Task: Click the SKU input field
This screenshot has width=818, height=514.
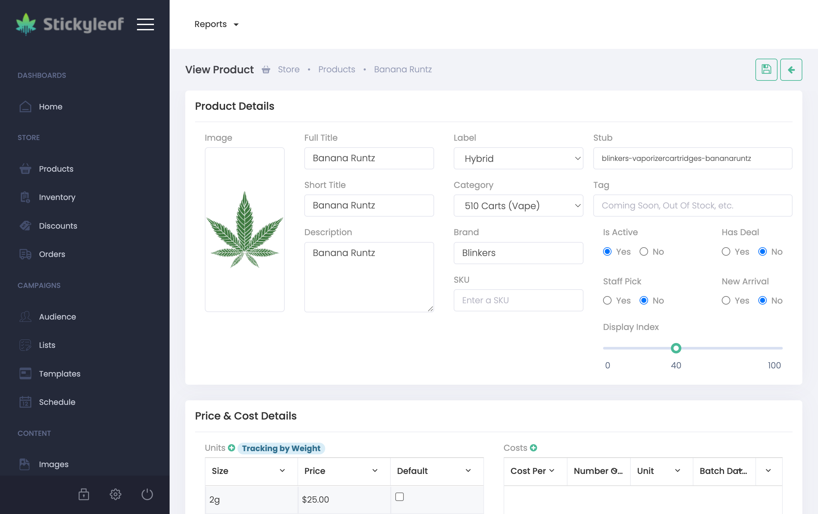Action: [518, 300]
